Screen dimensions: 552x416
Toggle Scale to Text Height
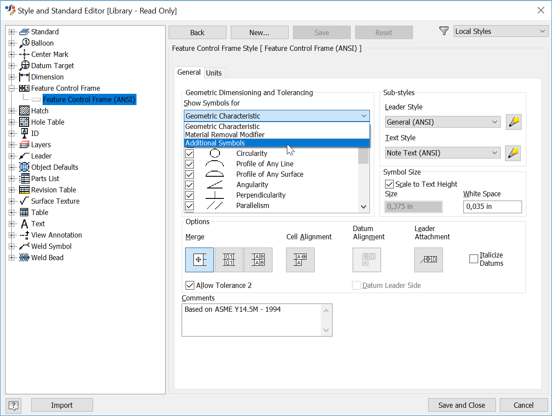(x=389, y=184)
